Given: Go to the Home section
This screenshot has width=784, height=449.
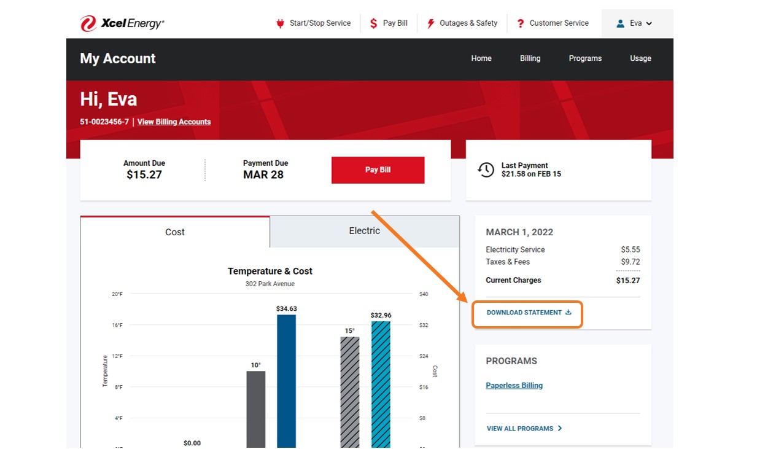Looking at the screenshot, I should point(481,58).
